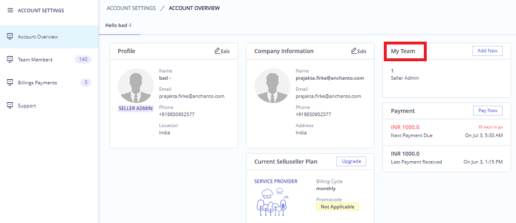Click the 3 badge beside Billings Payments
Image resolution: width=516 pixels, height=223 pixels.
point(86,82)
